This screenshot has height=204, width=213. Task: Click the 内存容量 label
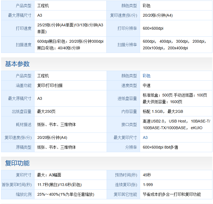129,111
